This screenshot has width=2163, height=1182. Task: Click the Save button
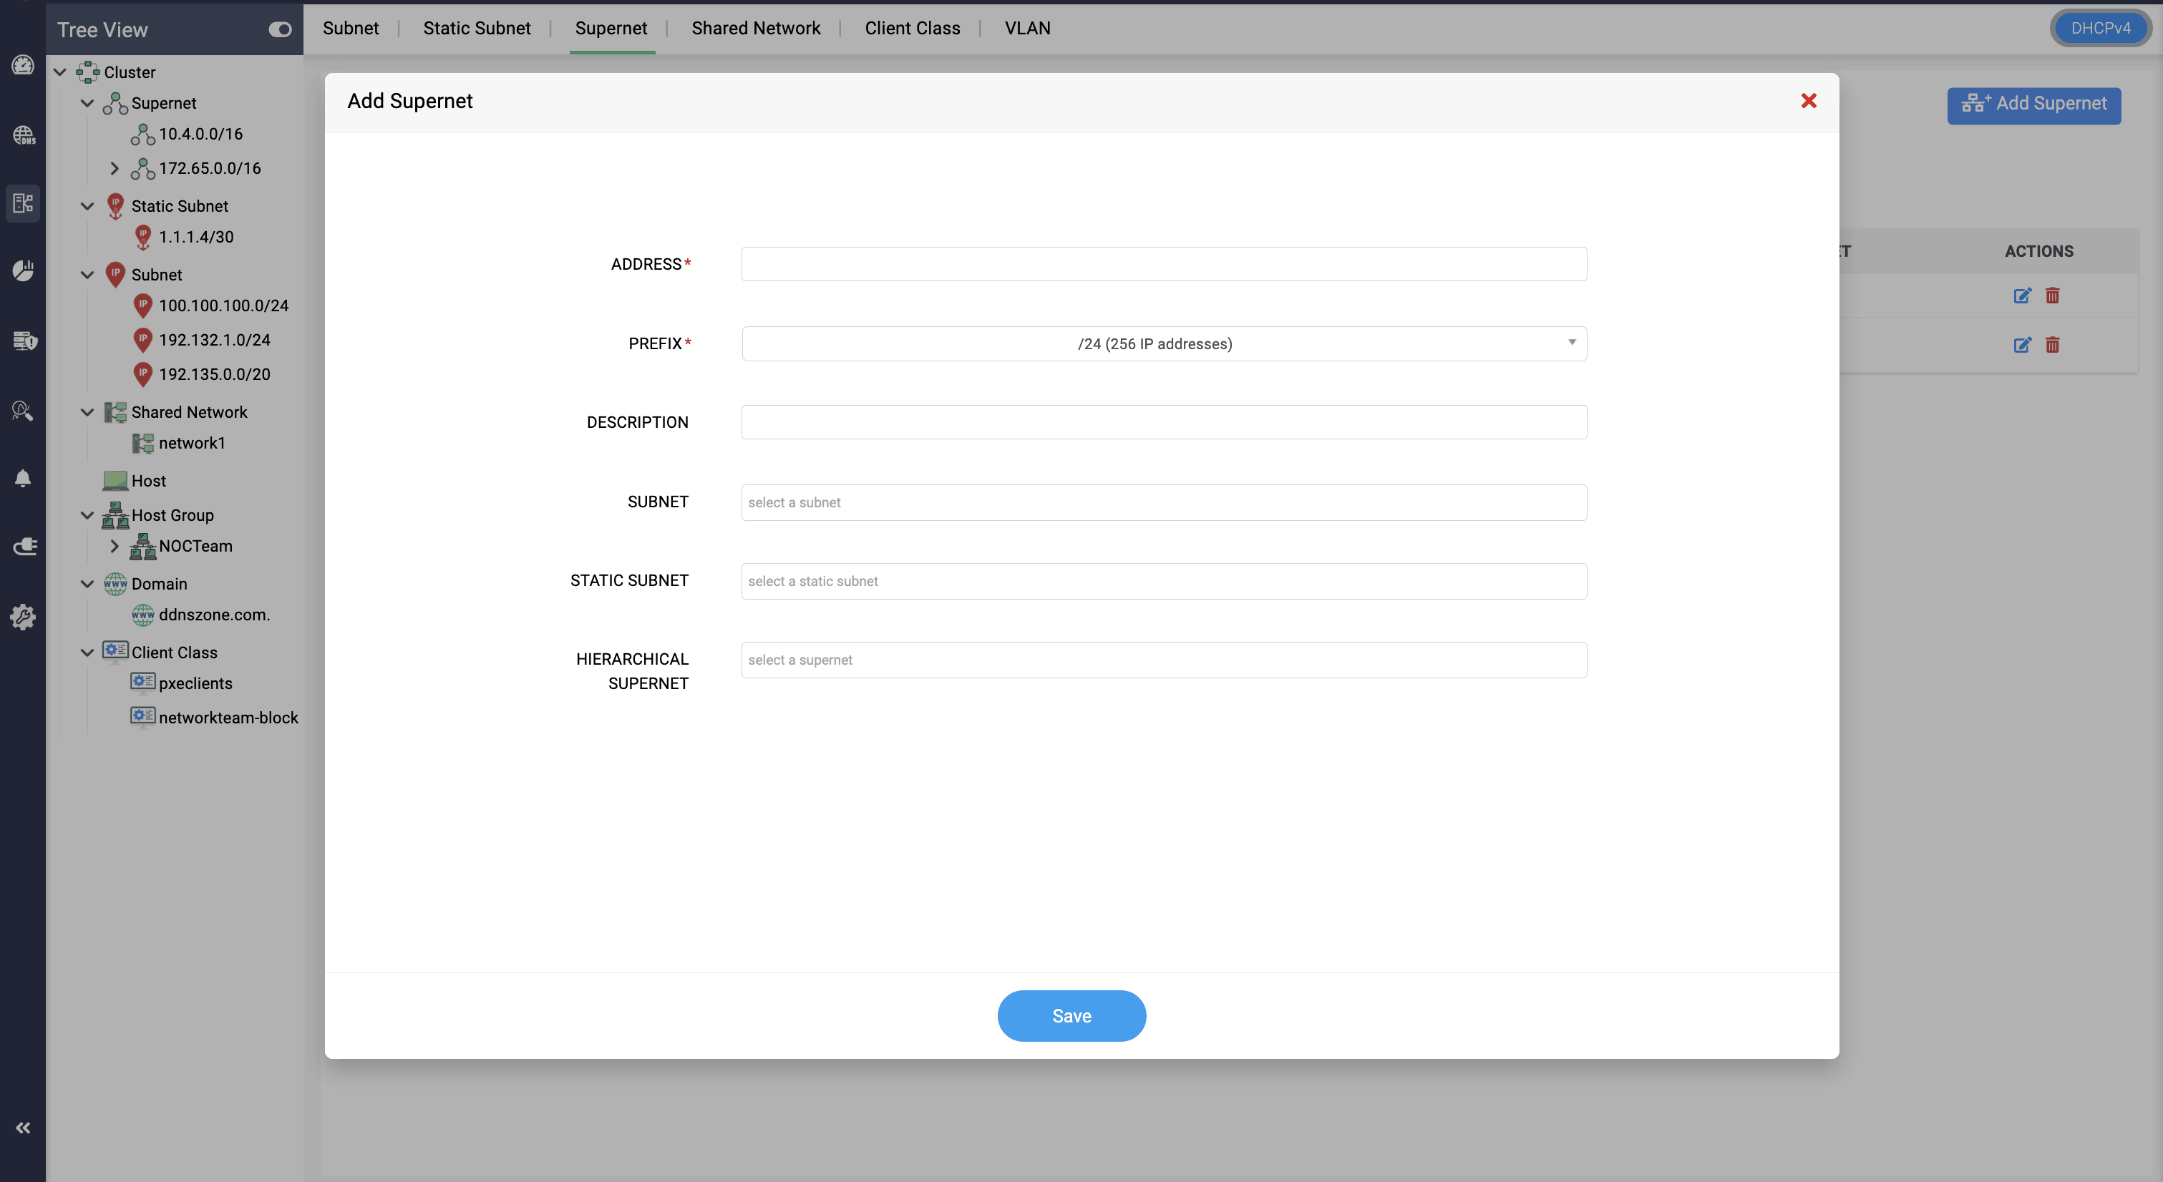[1071, 1016]
